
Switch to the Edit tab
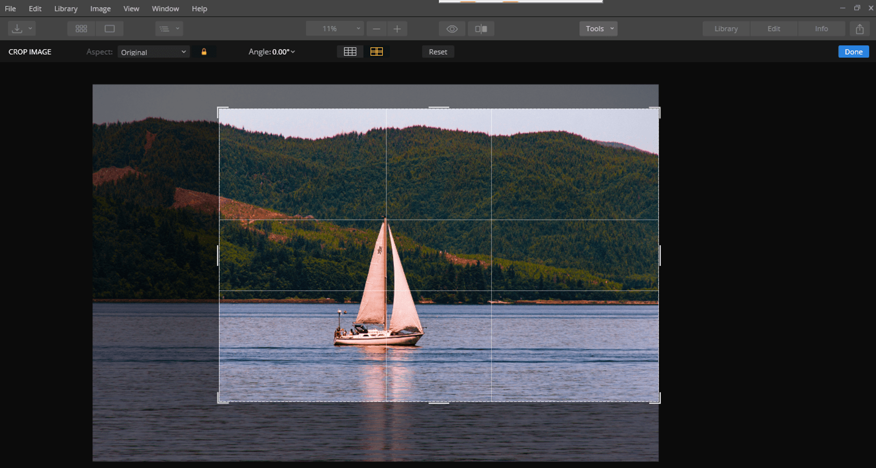point(774,29)
